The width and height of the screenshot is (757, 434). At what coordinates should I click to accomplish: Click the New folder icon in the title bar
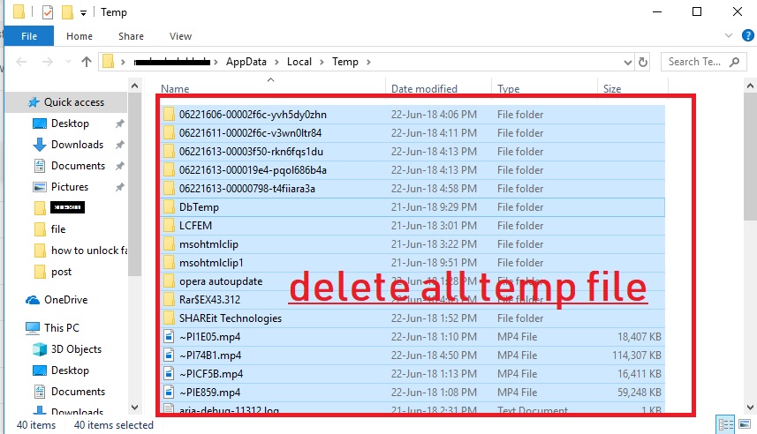(x=67, y=12)
